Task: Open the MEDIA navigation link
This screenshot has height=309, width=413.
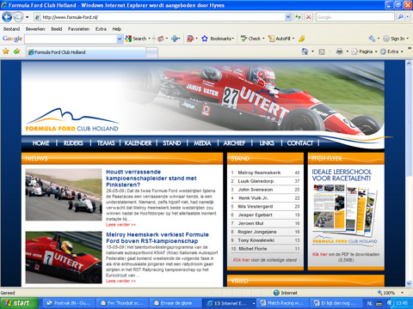Action: coord(202,143)
